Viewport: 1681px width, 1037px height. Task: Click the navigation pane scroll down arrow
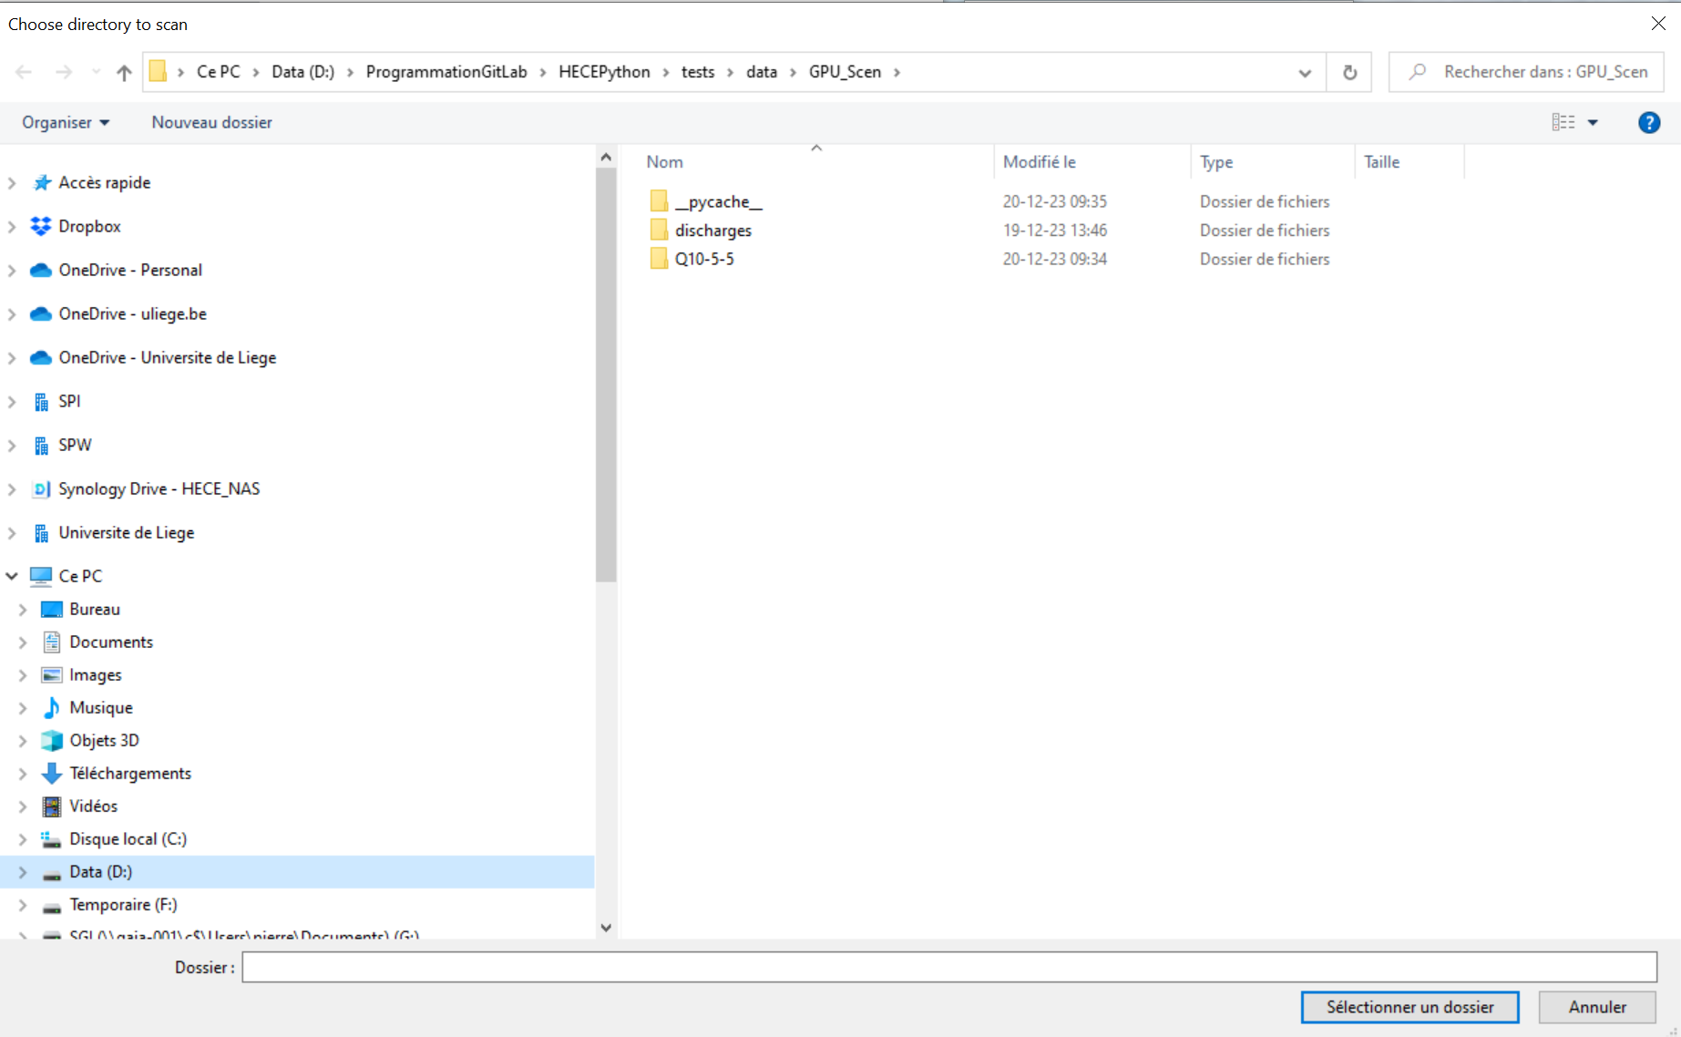[606, 928]
